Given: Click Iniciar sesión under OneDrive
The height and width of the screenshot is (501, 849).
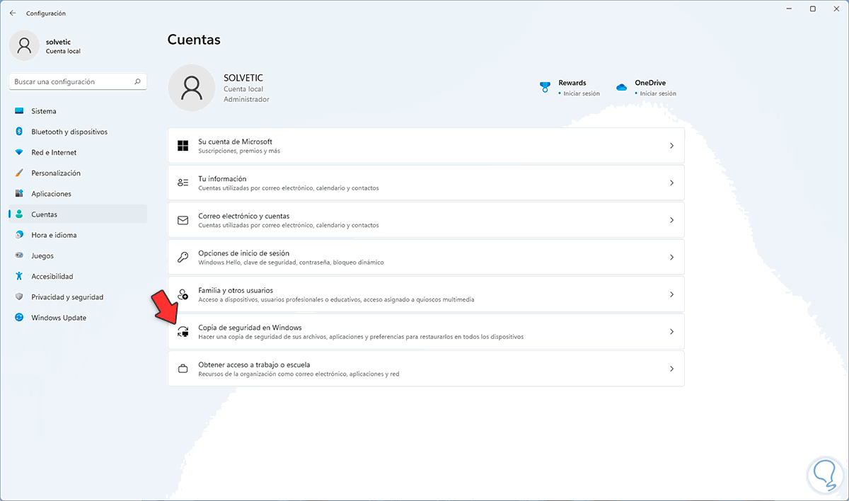Looking at the screenshot, I should tap(658, 93).
